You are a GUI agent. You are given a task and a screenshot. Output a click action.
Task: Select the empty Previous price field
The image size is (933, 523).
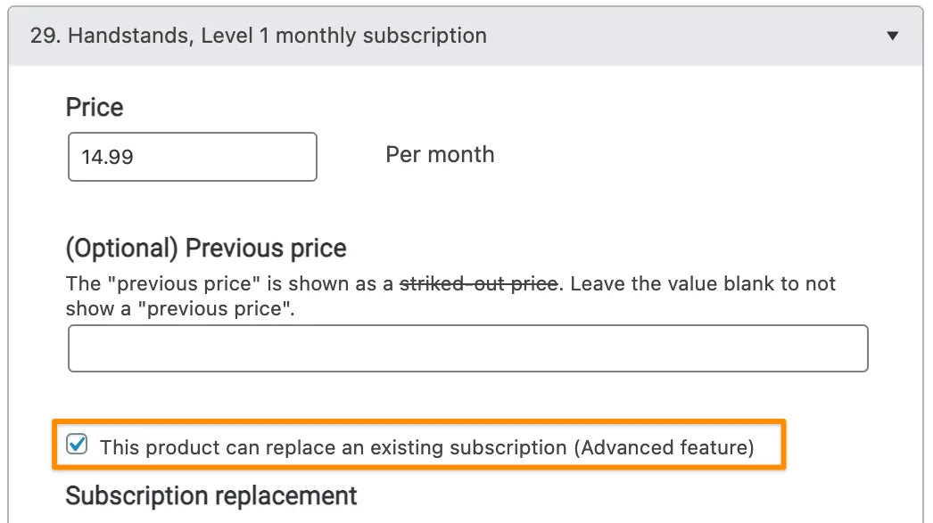468,347
